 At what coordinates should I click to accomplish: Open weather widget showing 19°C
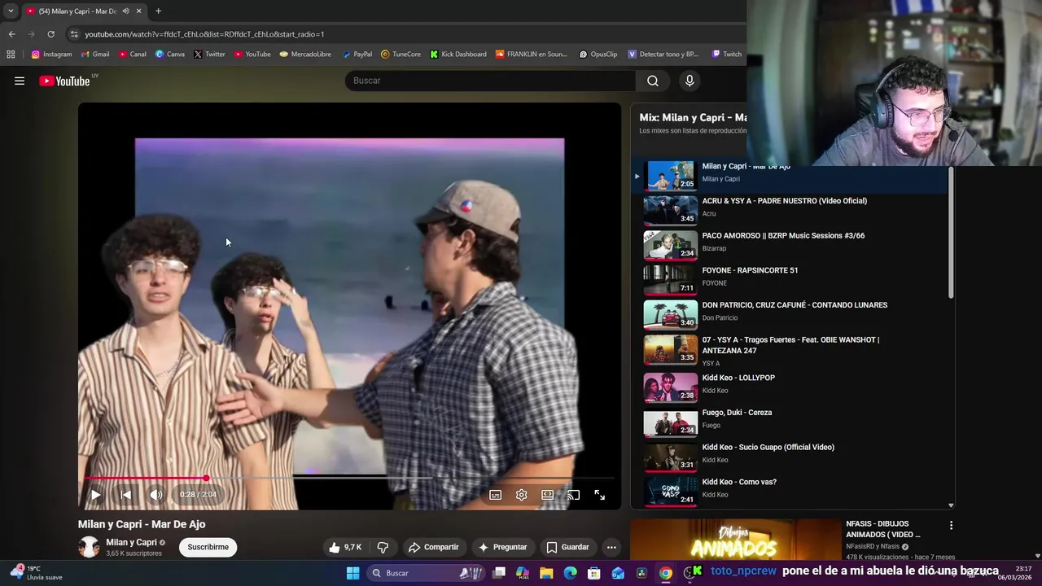click(37, 573)
